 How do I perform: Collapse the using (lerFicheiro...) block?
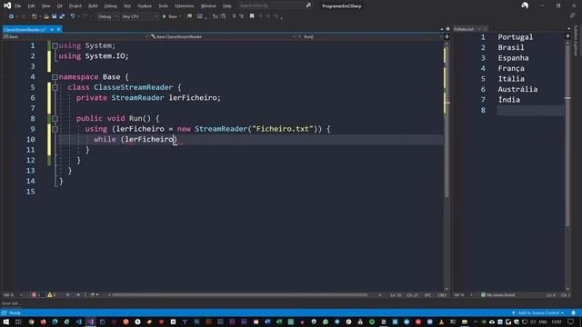click(55, 129)
